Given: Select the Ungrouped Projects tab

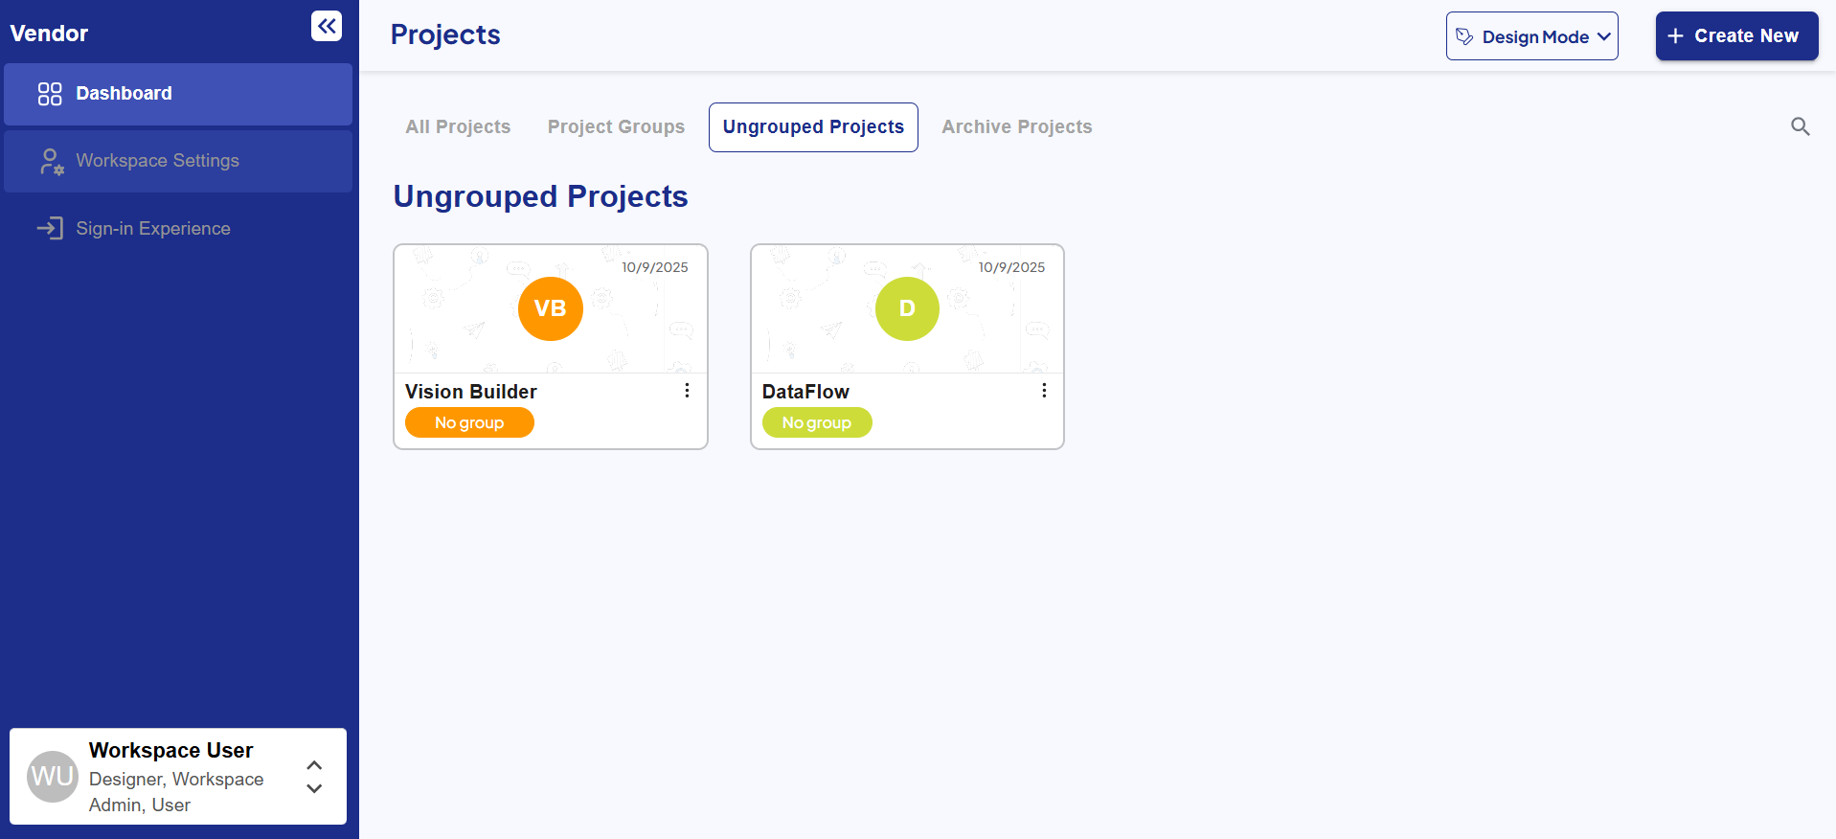Looking at the screenshot, I should 813,127.
